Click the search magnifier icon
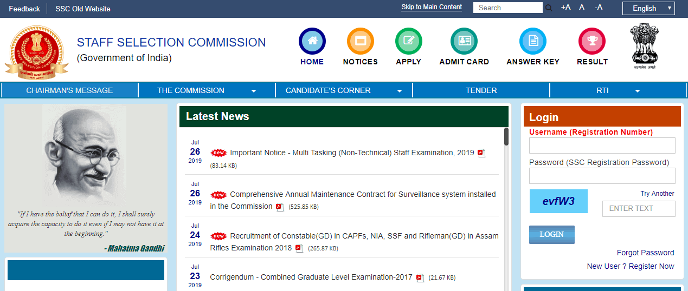 pyautogui.click(x=549, y=8)
